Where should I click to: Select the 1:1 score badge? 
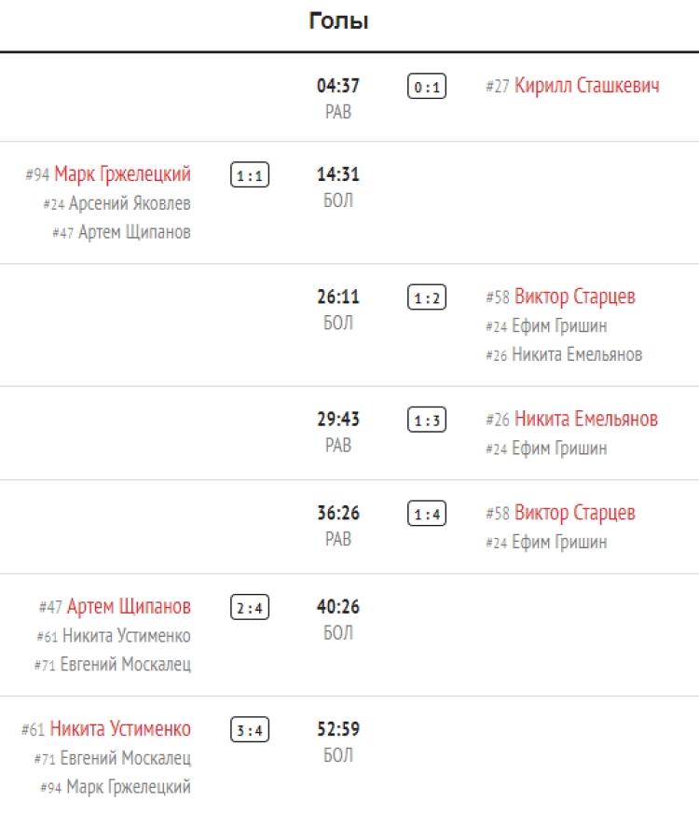point(250,175)
